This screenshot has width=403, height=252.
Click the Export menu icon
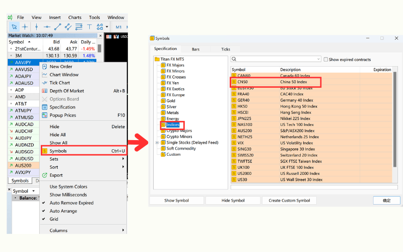point(45,175)
